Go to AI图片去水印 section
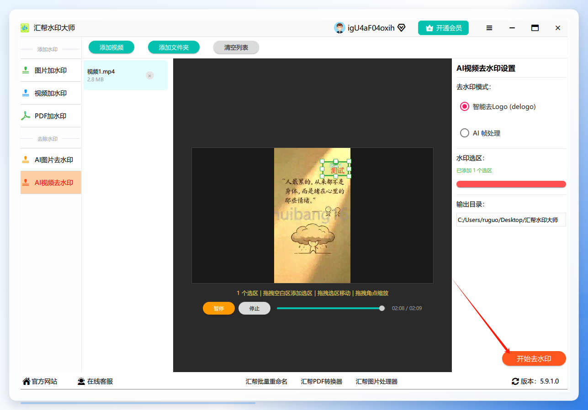 51,160
